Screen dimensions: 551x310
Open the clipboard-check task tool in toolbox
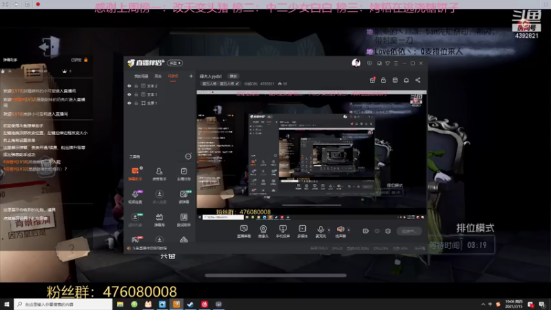[184, 174]
